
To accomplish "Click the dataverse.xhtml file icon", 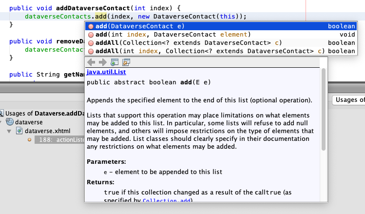I will (x=19, y=131).
